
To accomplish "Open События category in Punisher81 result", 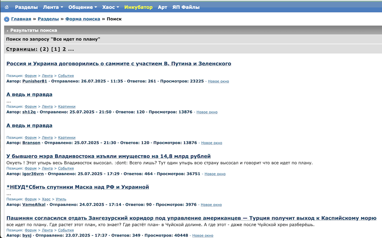I will pyautogui.click(x=66, y=76).
